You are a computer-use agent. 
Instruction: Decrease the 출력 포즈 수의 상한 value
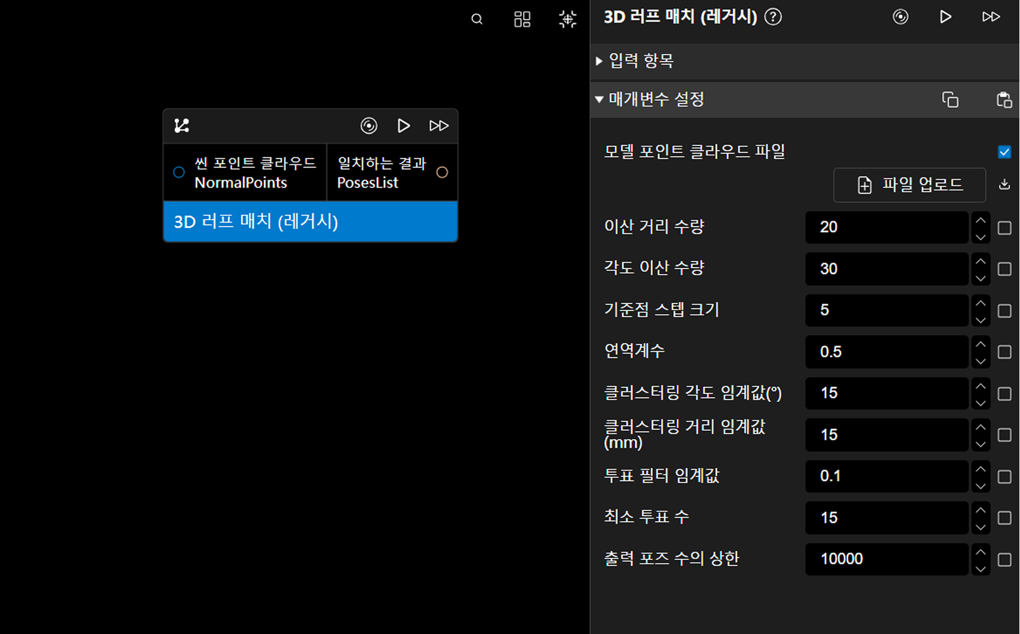pyautogui.click(x=980, y=568)
